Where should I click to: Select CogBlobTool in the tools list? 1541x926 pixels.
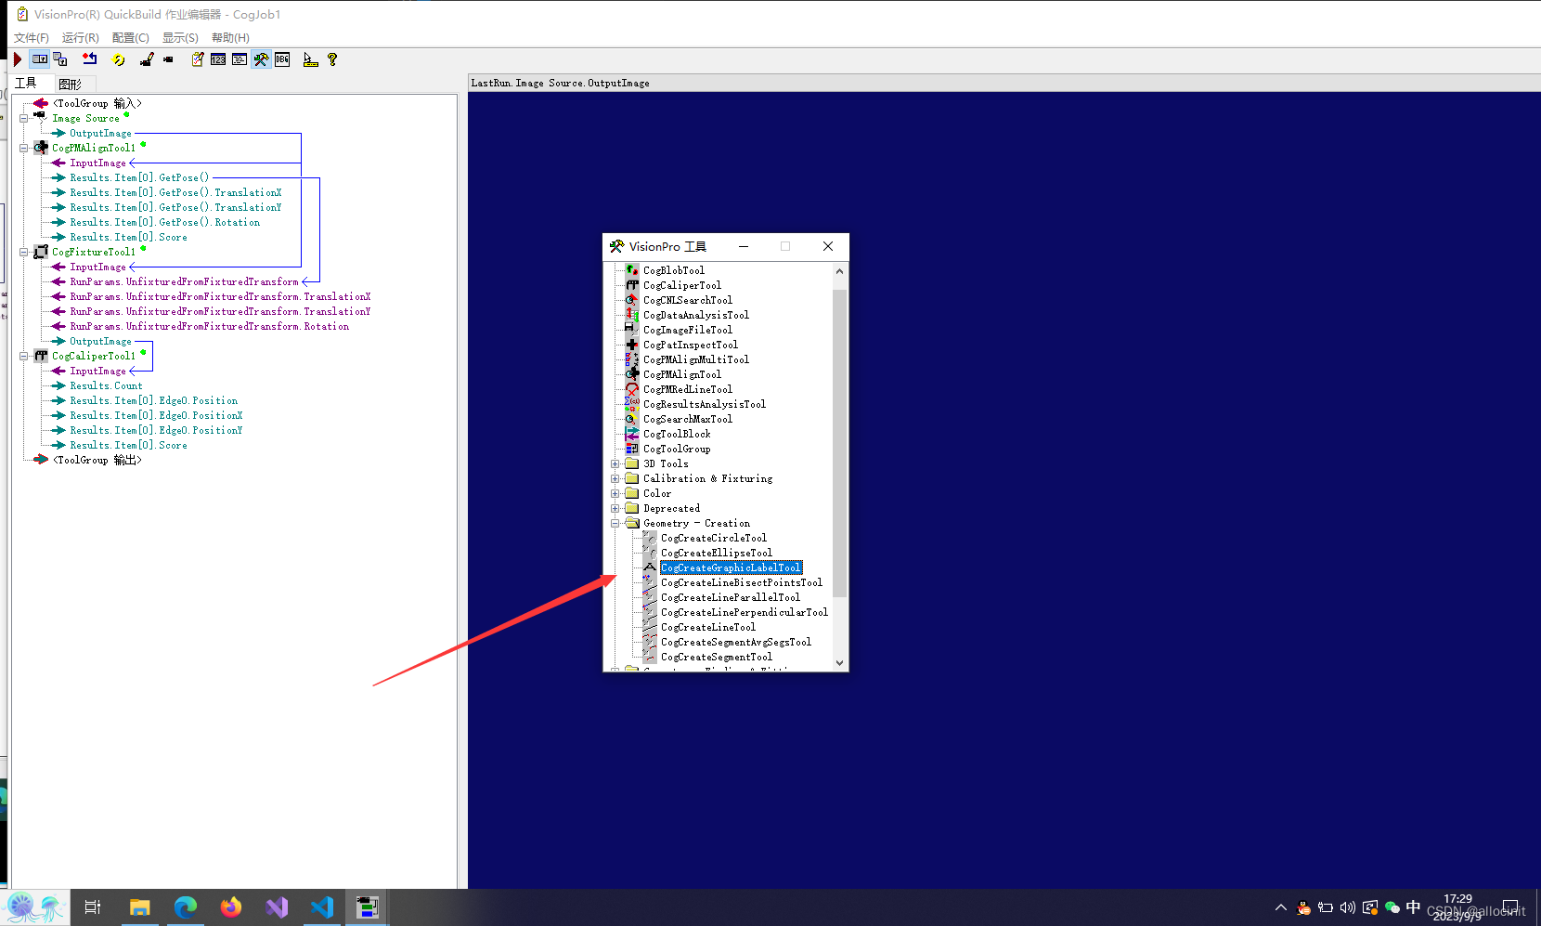tap(672, 269)
